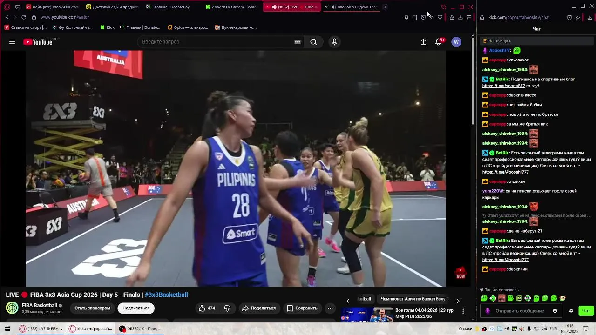
Task: Switch to Лайв ставки browser tab
Action: (x=52, y=7)
